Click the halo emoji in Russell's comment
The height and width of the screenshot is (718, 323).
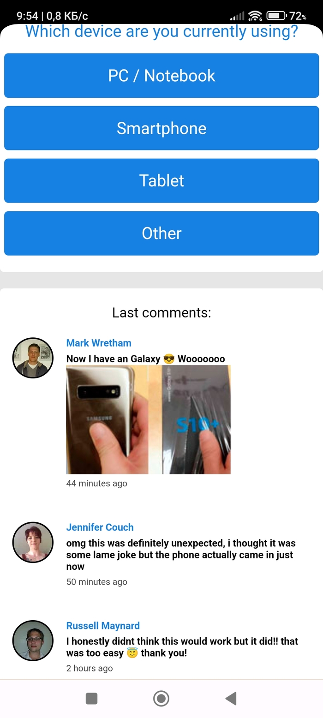coord(132,653)
